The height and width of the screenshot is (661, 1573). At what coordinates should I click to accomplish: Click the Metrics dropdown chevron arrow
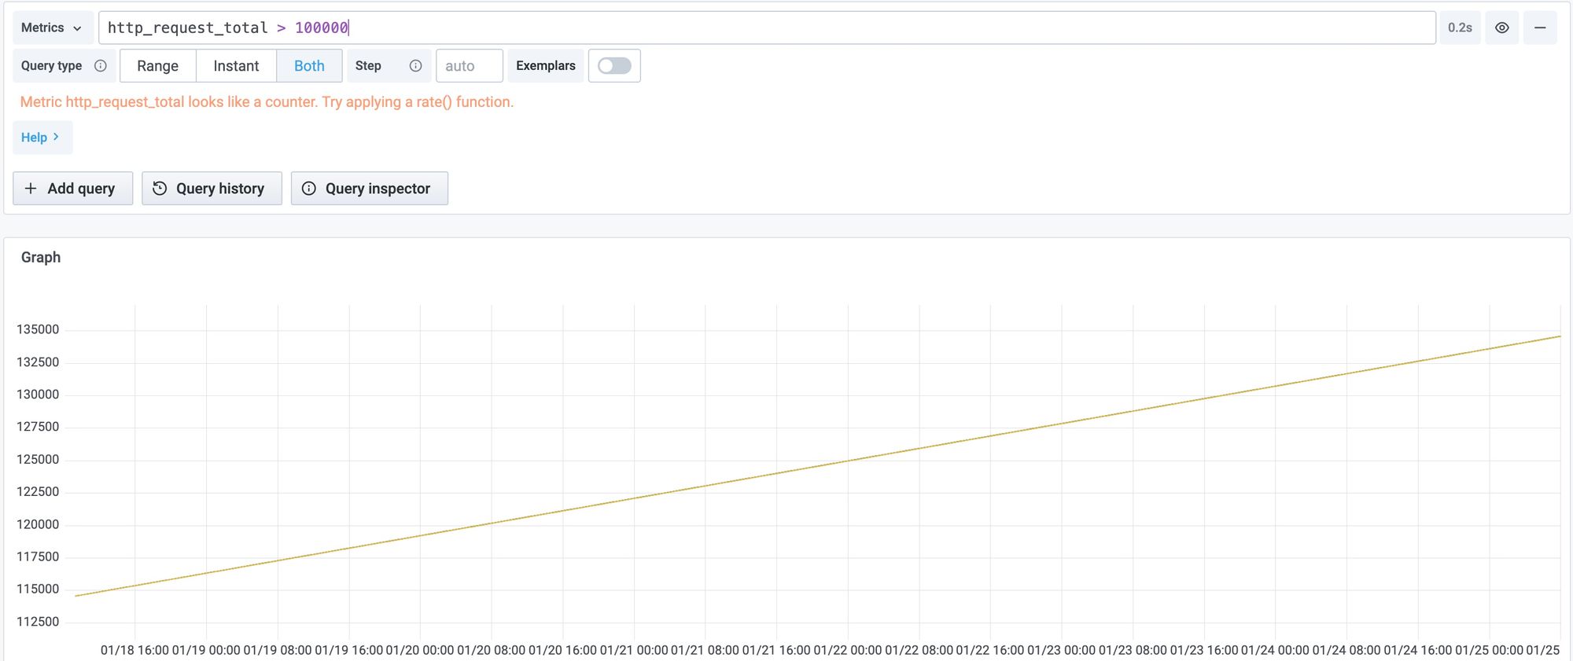[x=77, y=28]
